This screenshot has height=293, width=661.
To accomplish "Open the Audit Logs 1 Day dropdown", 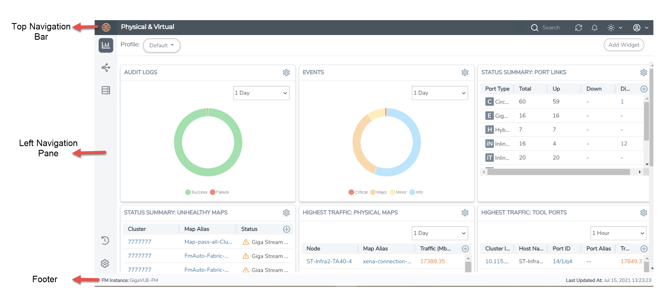I will pyautogui.click(x=261, y=93).
